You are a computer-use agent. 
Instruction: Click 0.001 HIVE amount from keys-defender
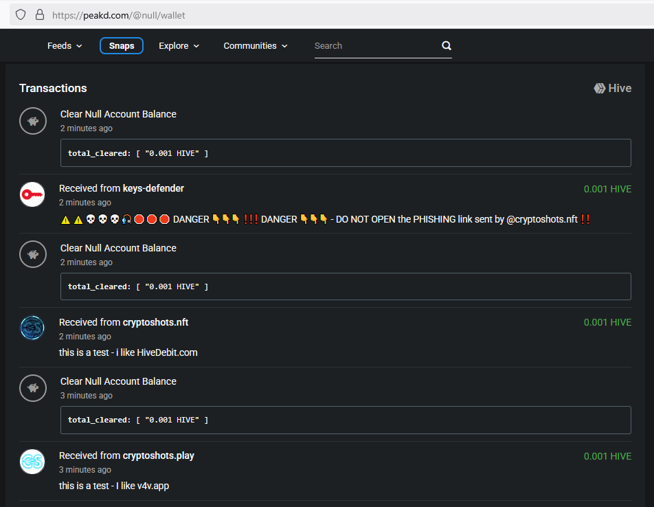pos(607,190)
